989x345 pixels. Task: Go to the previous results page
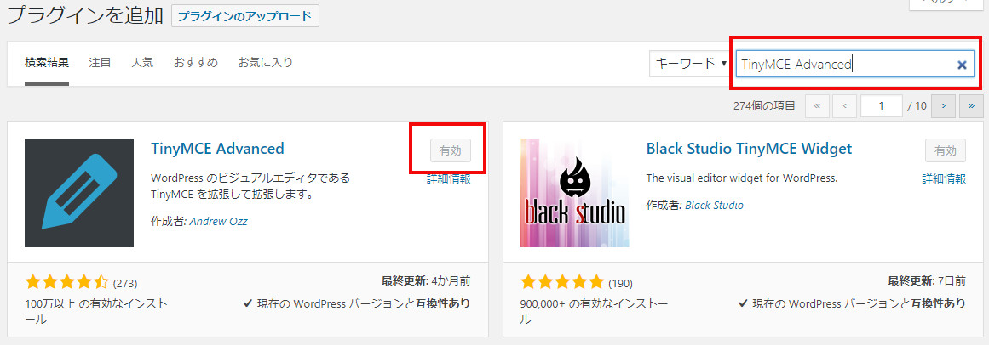pyautogui.click(x=844, y=105)
